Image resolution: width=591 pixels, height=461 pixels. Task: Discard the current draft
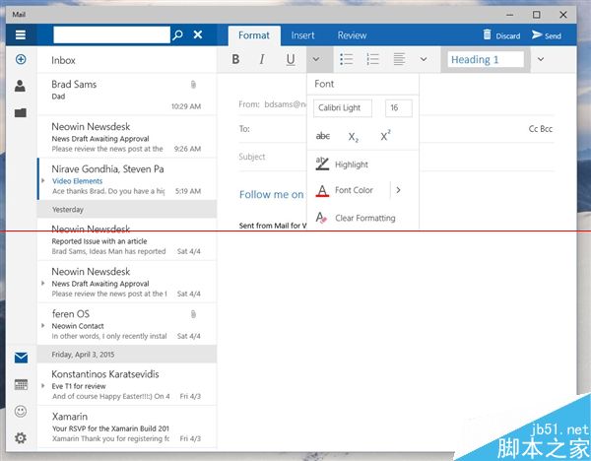(501, 35)
